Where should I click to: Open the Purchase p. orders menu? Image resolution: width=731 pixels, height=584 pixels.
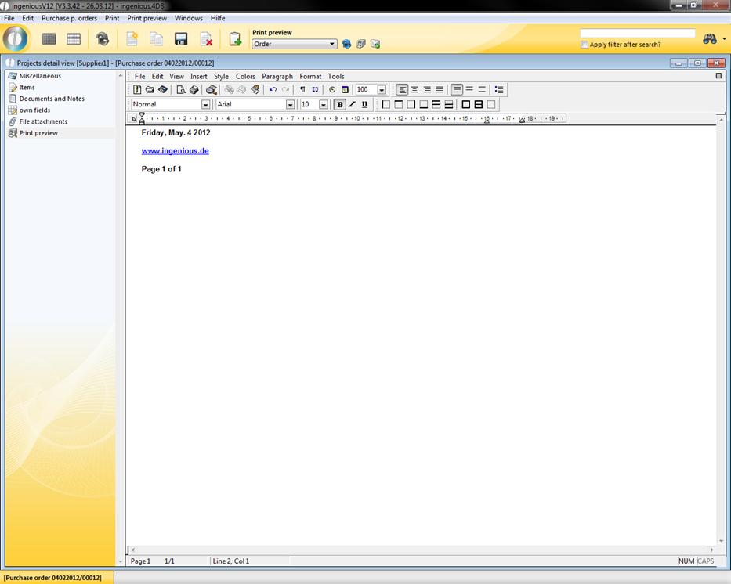[69, 18]
